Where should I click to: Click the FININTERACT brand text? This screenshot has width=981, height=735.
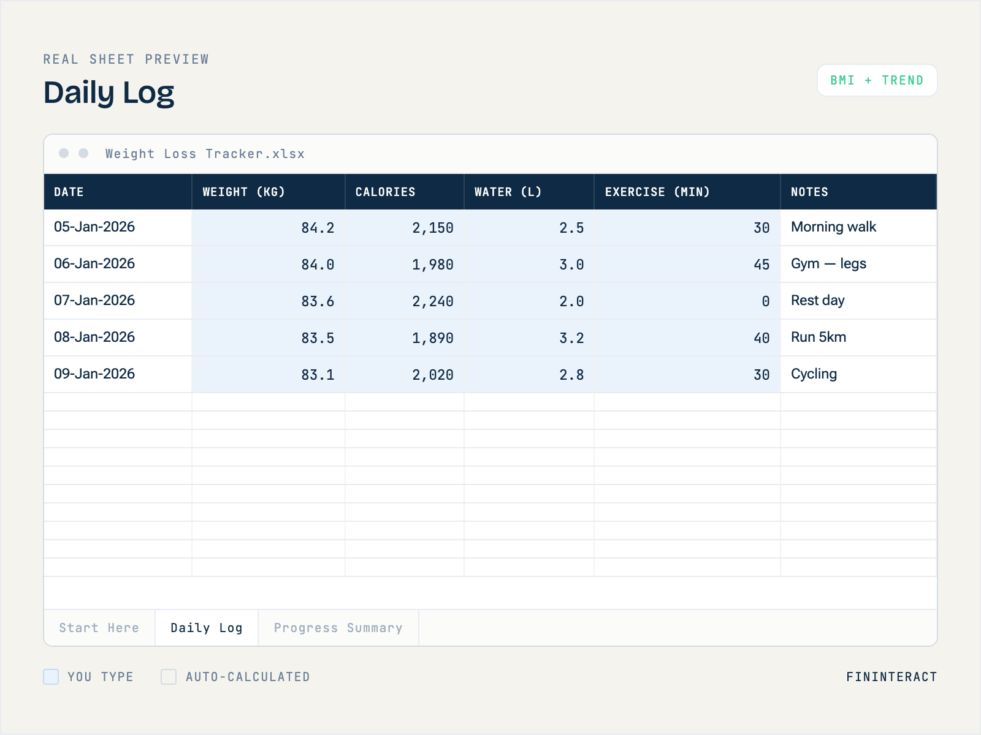click(891, 677)
